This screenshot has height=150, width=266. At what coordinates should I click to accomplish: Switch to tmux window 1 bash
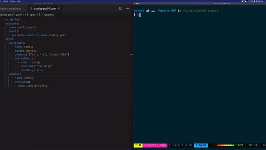pyautogui.click(x=174, y=145)
